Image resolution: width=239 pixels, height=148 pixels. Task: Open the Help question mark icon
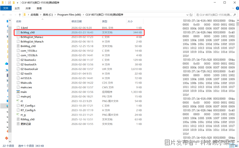pos(237,8)
